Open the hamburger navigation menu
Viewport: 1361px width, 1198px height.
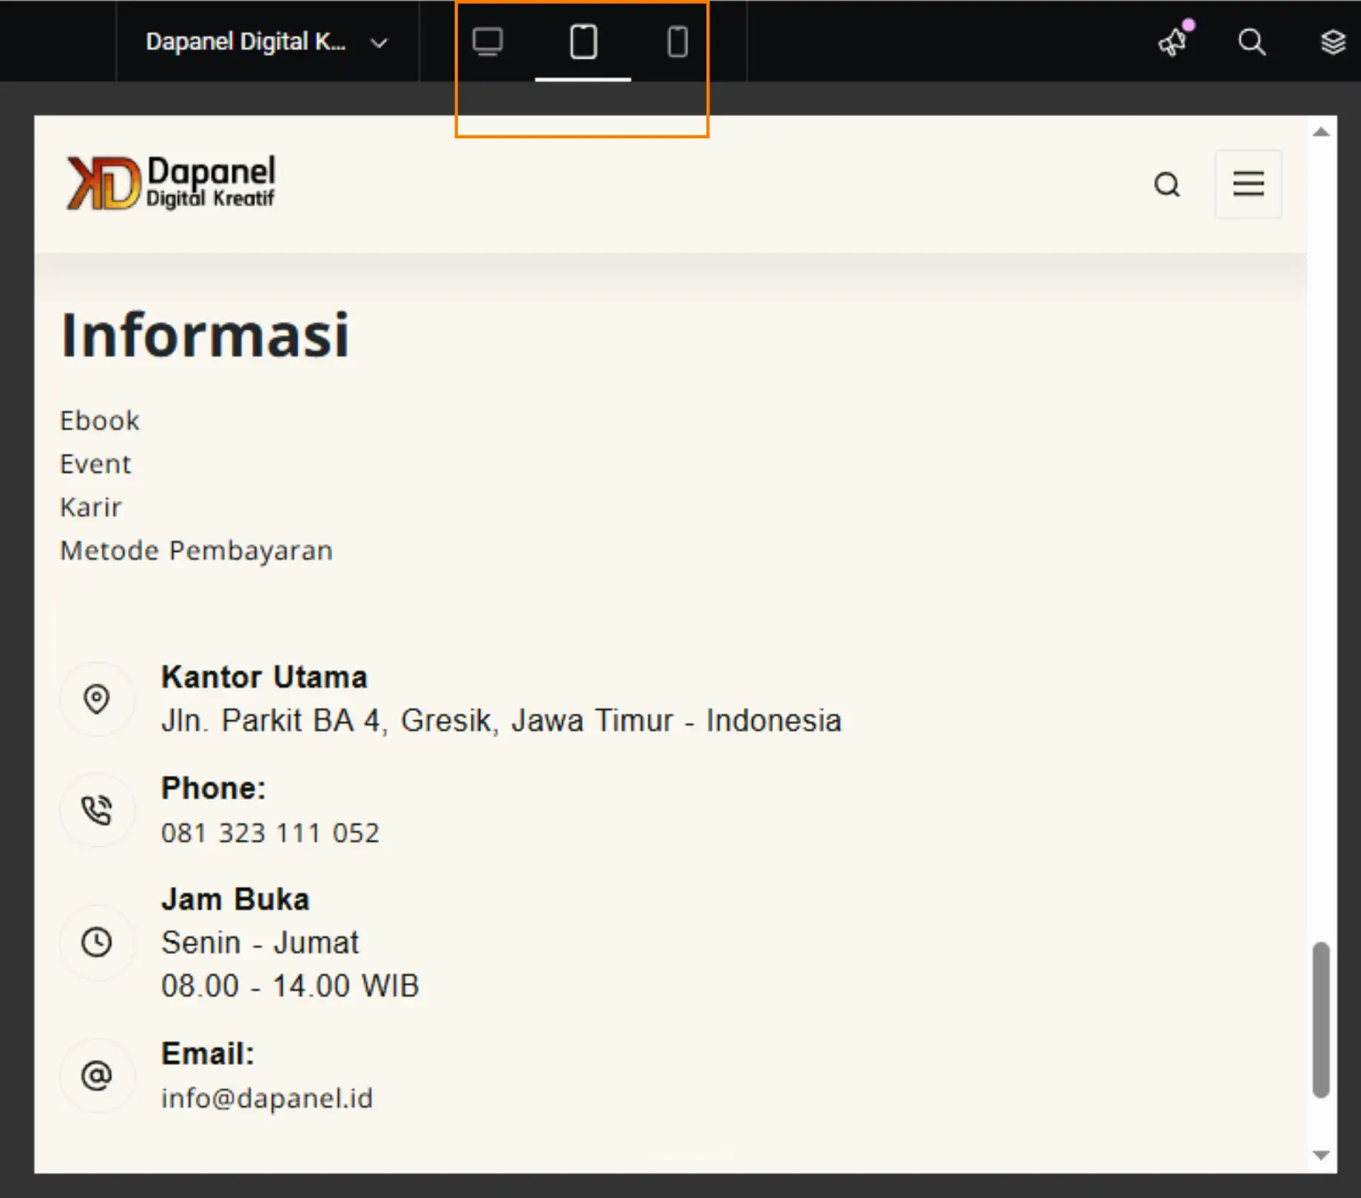coord(1248,184)
